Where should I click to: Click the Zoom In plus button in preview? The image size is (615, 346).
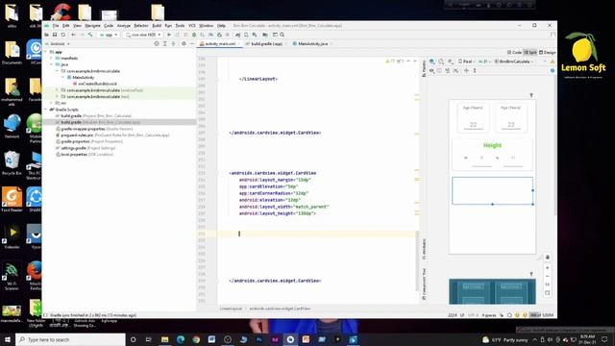[x=548, y=268]
